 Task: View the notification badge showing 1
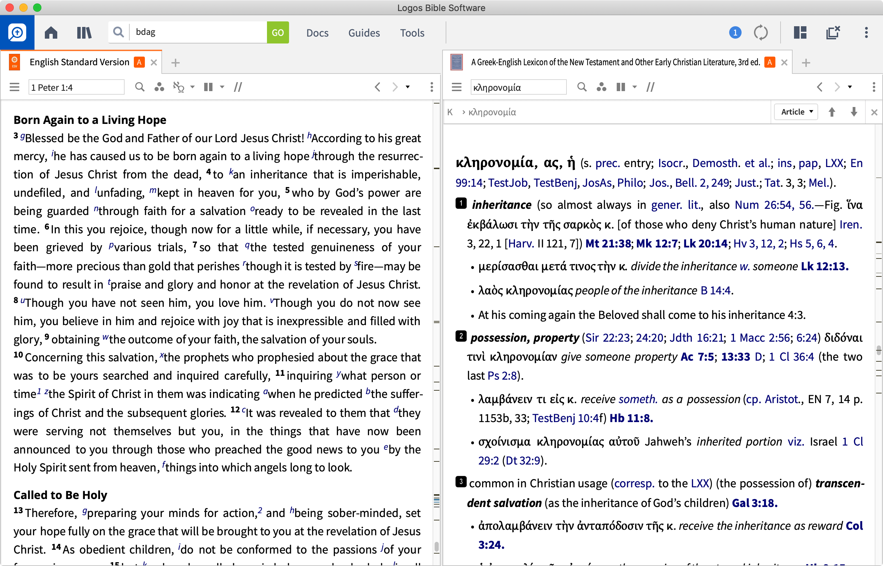[x=735, y=33]
